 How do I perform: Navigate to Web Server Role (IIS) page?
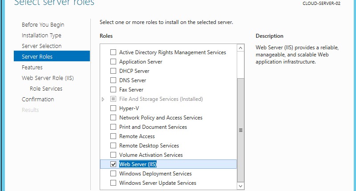coord(48,78)
